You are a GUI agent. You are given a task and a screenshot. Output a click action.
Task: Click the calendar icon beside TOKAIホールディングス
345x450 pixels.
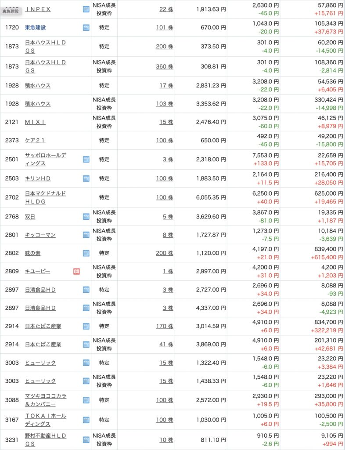[86, 420]
